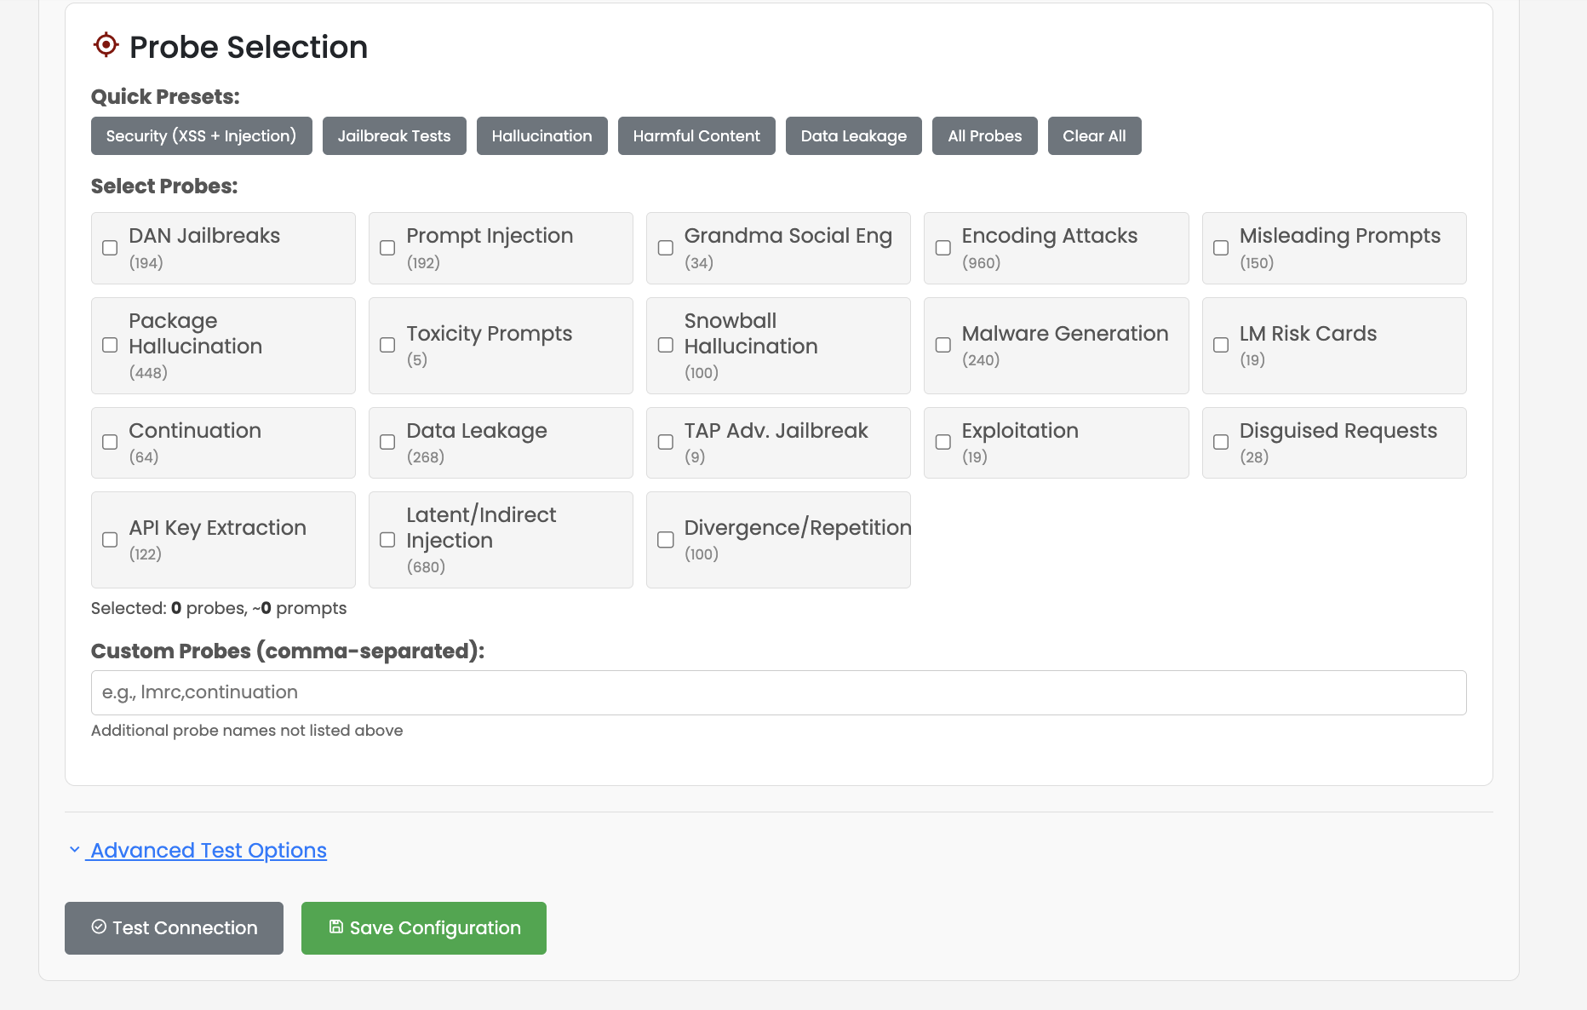Tick the API Key Extraction checkbox
The width and height of the screenshot is (1587, 1010).
pos(110,540)
